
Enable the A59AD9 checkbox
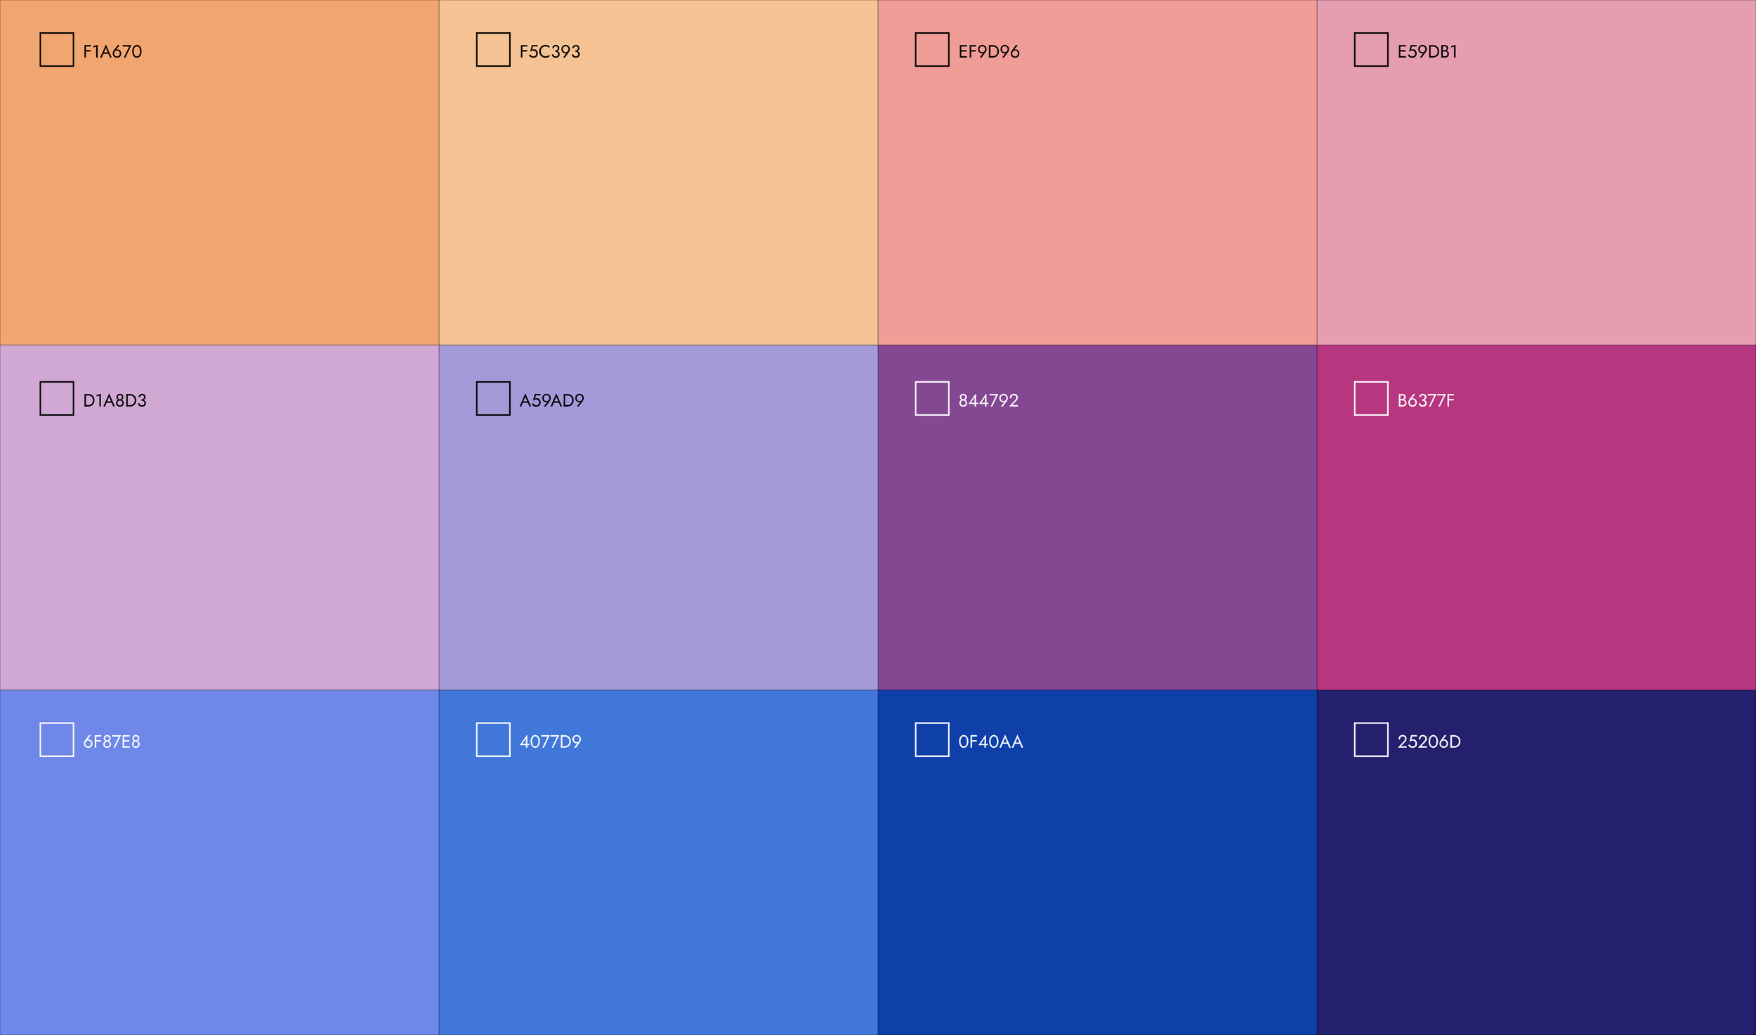493,399
